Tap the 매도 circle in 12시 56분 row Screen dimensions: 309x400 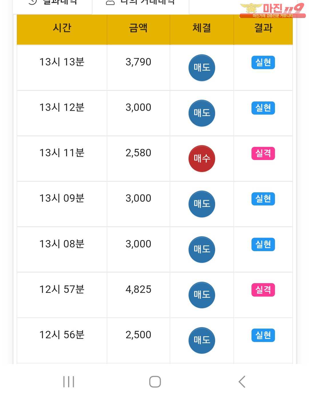pyautogui.click(x=202, y=340)
